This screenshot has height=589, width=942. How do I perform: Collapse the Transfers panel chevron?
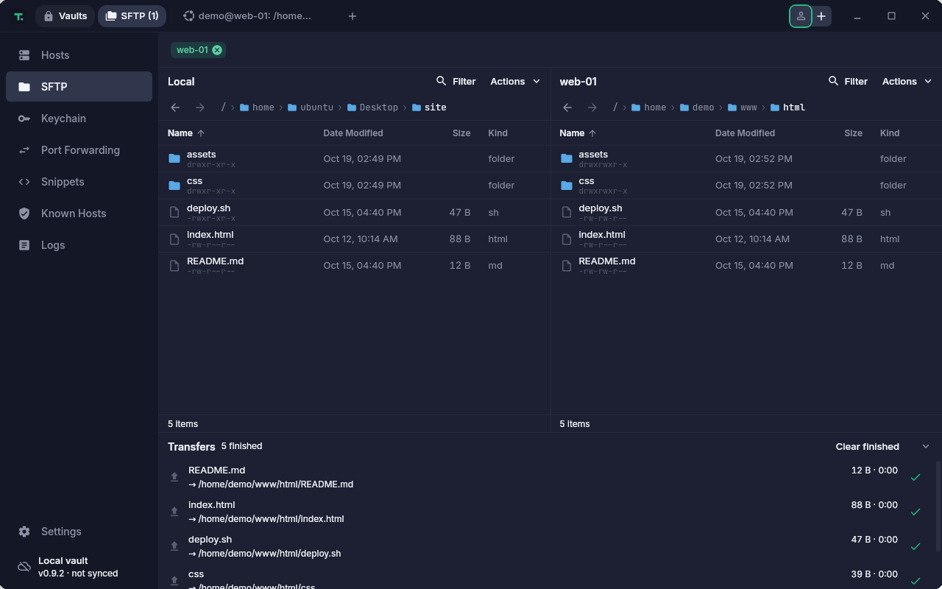[x=926, y=447]
